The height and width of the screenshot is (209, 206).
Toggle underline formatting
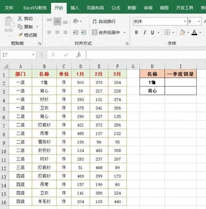[x=153, y=32]
